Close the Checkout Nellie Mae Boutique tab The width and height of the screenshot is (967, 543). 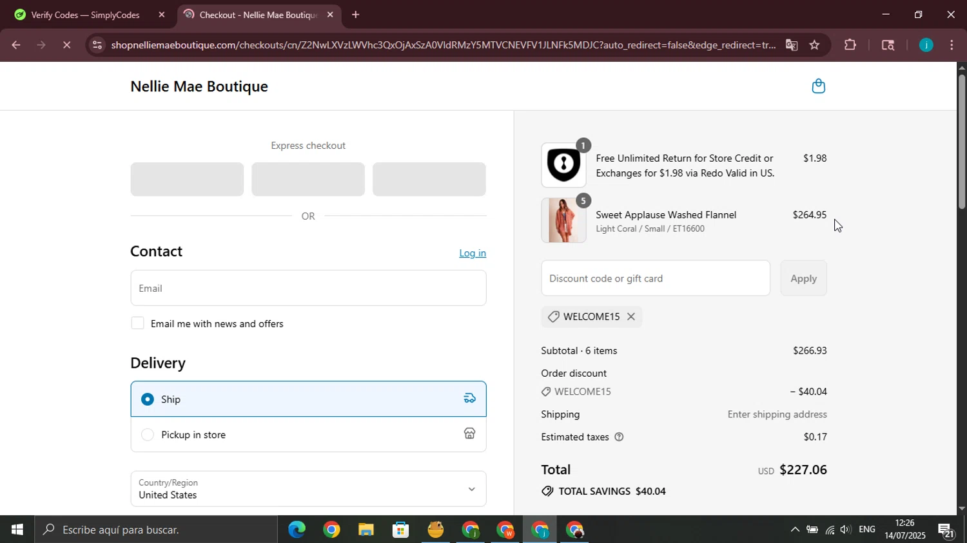pyautogui.click(x=330, y=15)
